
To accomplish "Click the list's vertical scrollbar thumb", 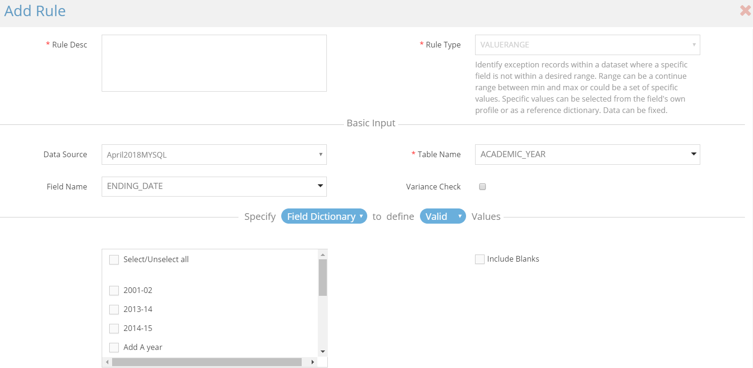I will tap(323, 278).
